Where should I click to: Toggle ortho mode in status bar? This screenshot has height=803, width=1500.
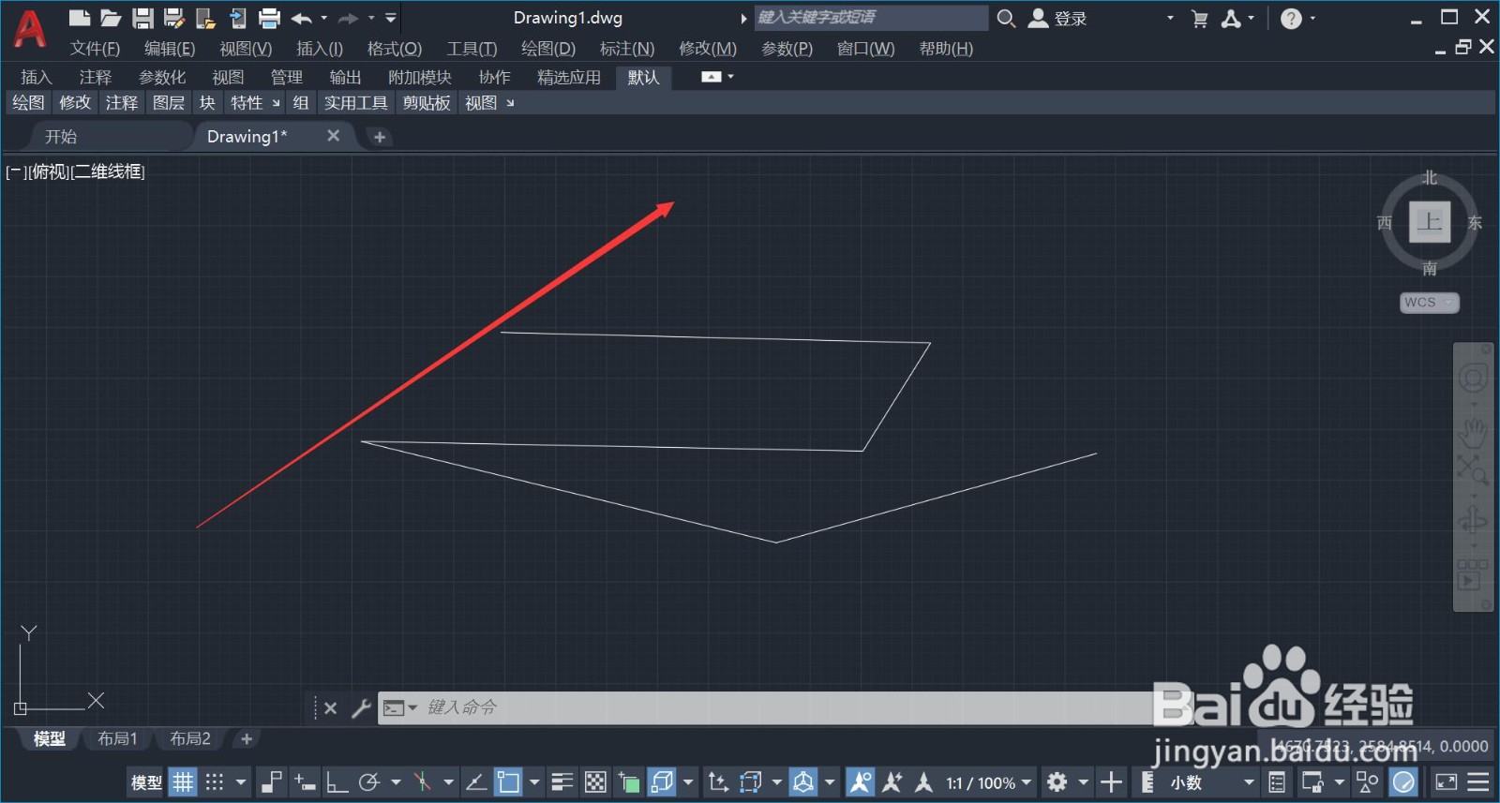[x=337, y=781]
